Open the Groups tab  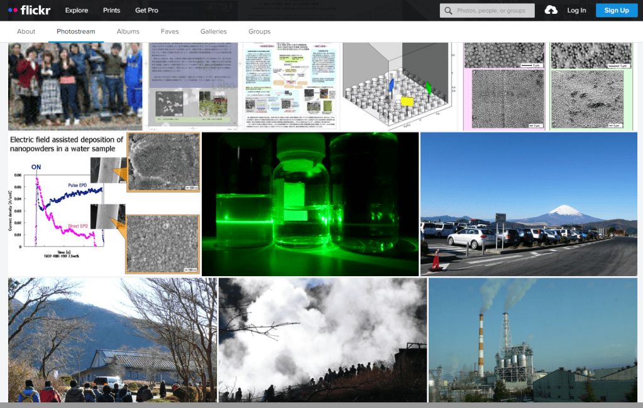click(x=259, y=31)
